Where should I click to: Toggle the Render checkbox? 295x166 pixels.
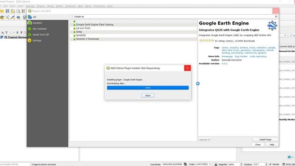pos(271,164)
